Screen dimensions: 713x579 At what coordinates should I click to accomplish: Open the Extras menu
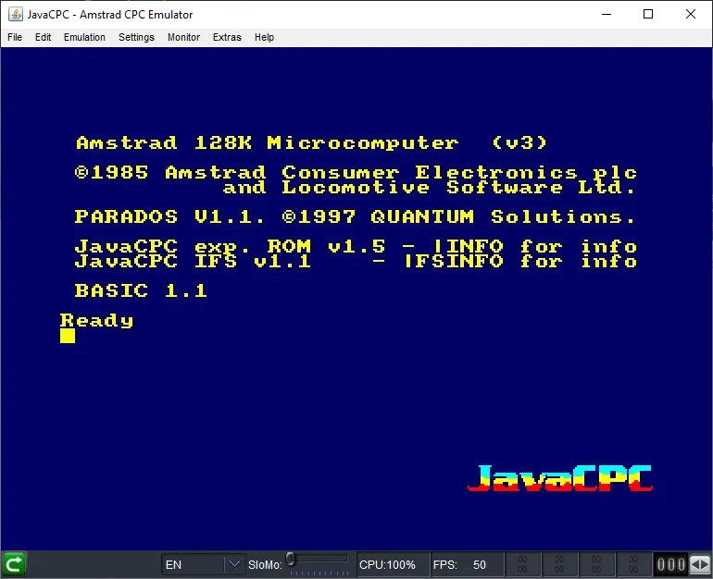(x=227, y=37)
